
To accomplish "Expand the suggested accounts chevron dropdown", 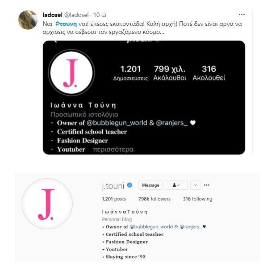I will tap(196, 185).
